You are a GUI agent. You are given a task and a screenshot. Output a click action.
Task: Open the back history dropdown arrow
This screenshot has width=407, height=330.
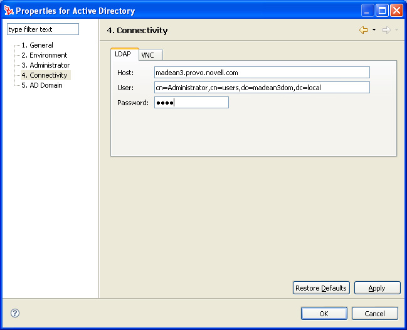click(374, 30)
